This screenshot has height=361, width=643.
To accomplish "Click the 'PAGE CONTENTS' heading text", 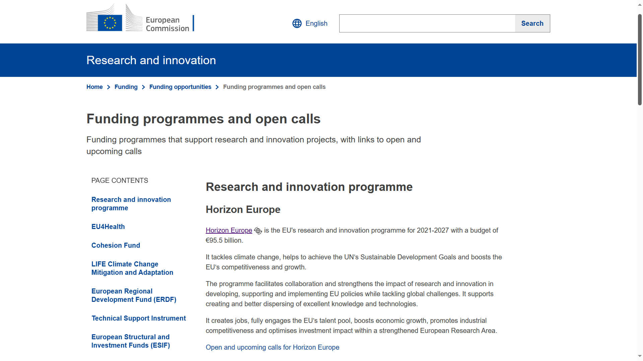I will click(x=120, y=180).
